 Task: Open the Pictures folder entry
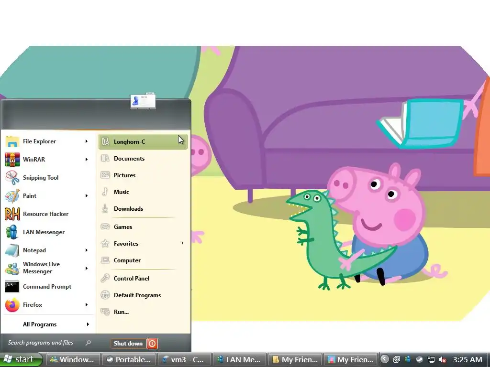143,175
